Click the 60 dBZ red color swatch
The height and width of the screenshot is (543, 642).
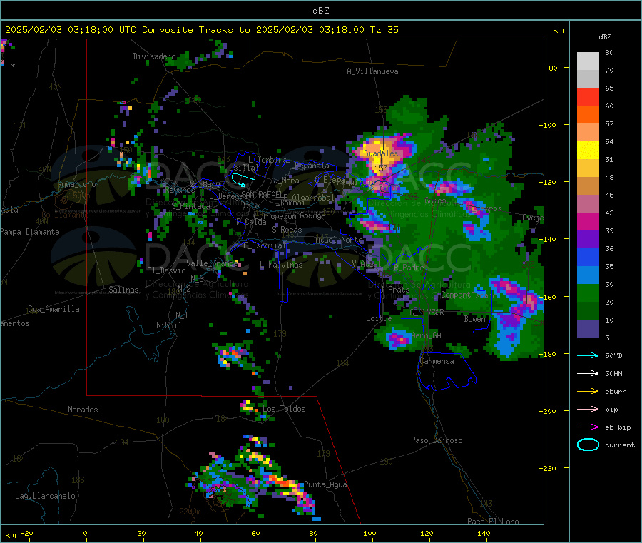pyautogui.click(x=588, y=96)
